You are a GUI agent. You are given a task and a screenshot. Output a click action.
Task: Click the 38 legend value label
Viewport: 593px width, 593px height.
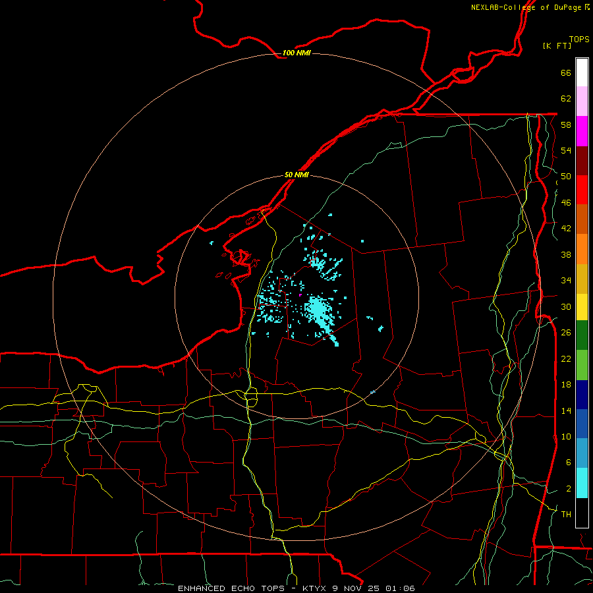pos(566,254)
